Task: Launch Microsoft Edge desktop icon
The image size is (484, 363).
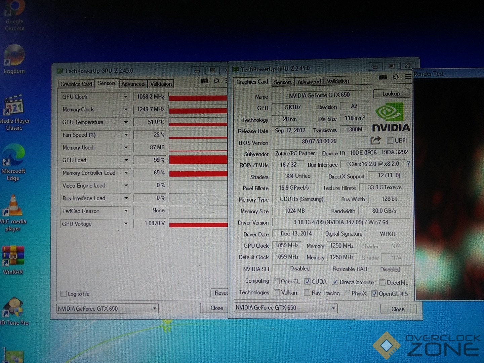Action: pos(13,162)
